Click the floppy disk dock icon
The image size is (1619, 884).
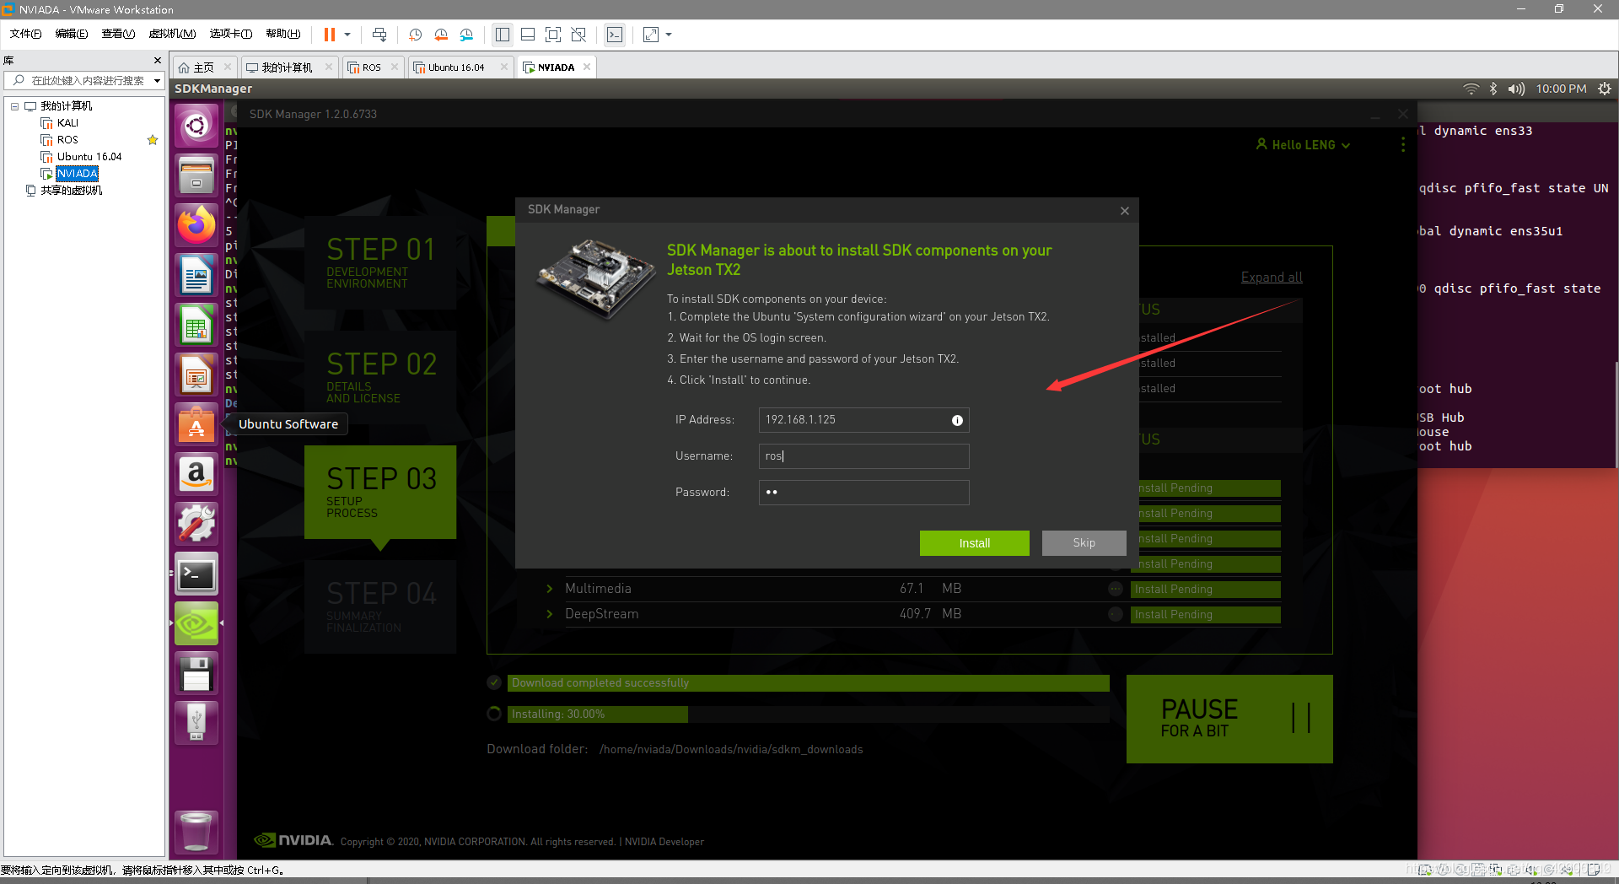(x=196, y=674)
